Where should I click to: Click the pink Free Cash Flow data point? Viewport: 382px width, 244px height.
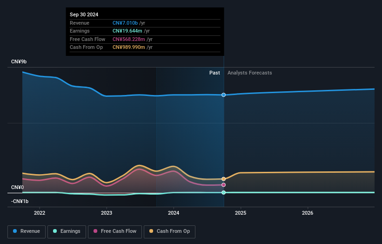pos(223,185)
